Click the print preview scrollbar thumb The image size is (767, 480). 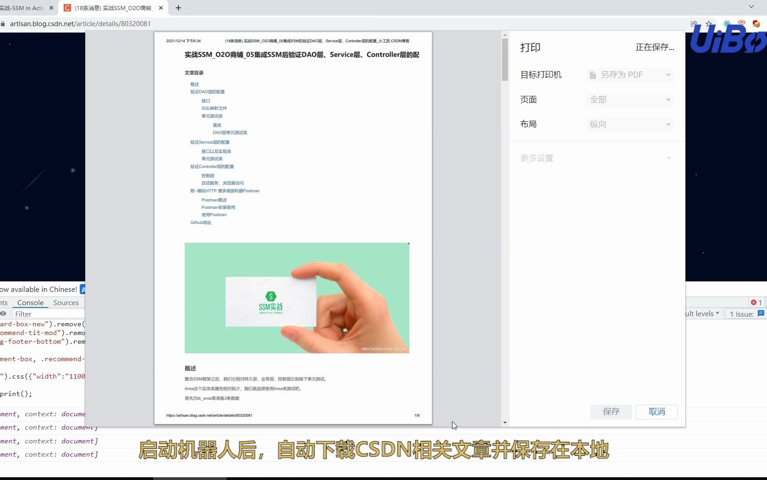pyautogui.click(x=505, y=60)
